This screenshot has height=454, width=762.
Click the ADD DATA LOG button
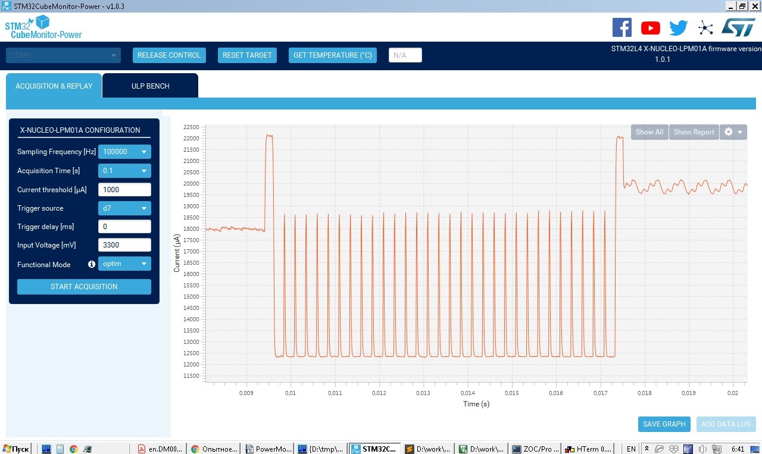(x=726, y=424)
